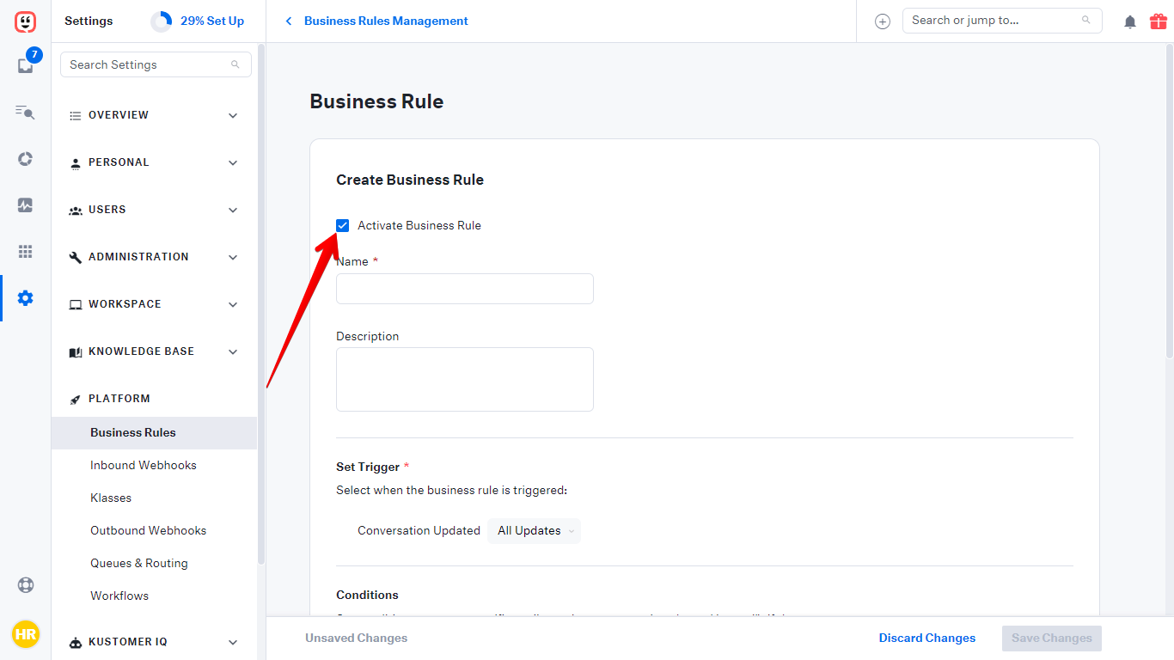Open the help lifebuoy icon

25,585
